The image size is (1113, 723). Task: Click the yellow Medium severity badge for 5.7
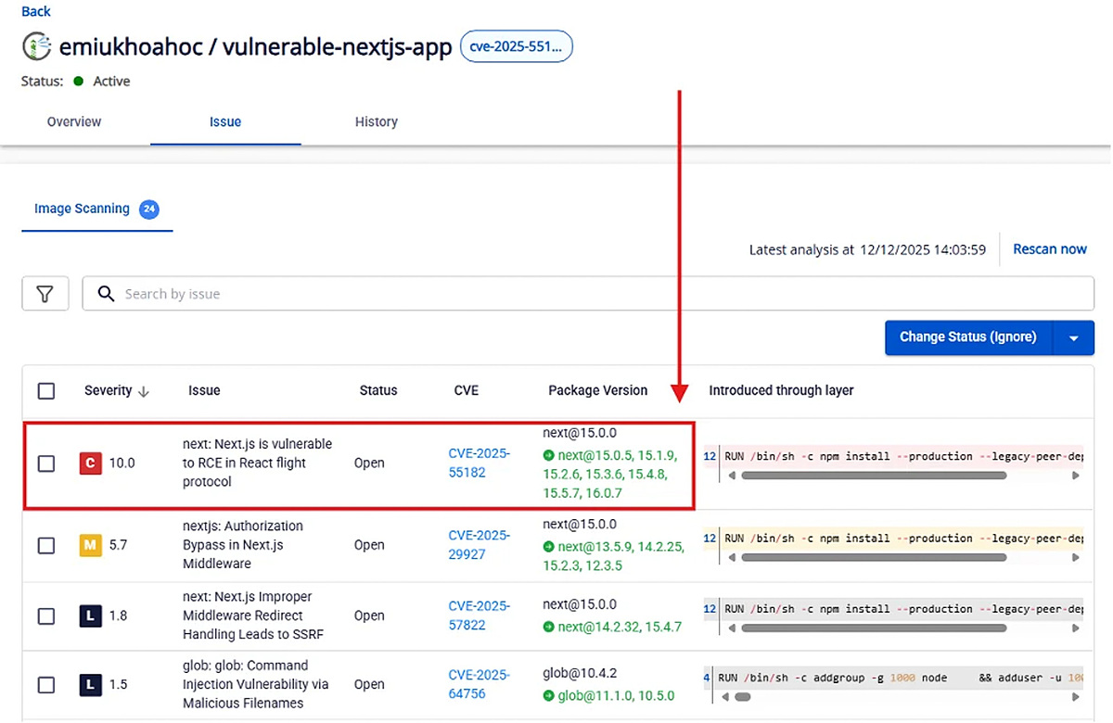pos(90,545)
